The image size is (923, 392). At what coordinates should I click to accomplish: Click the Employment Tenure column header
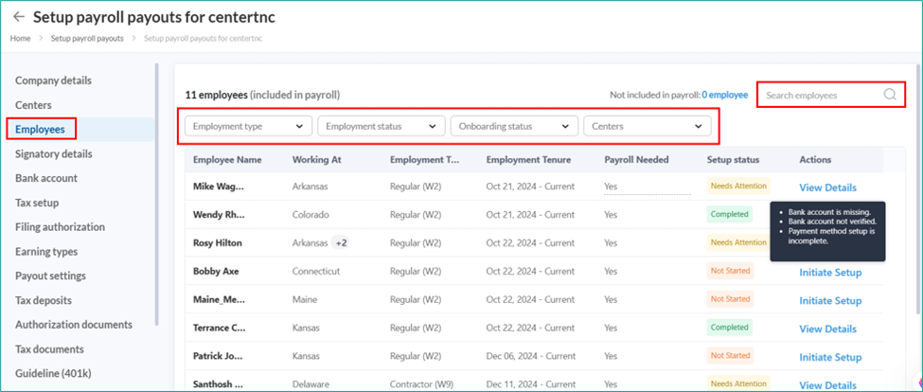pos(528,160)
